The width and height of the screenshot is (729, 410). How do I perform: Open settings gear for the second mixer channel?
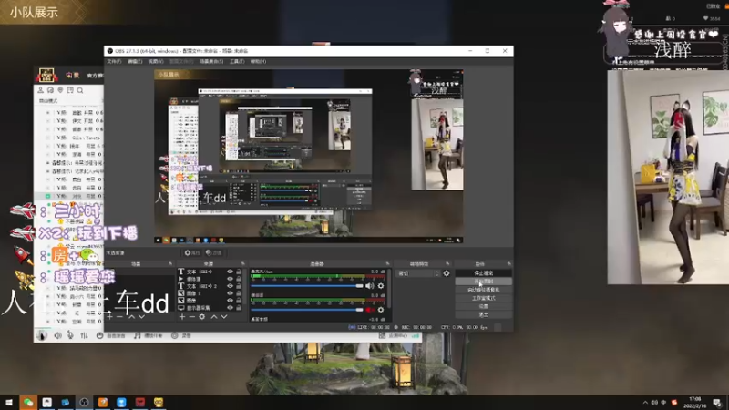[x=381, y=310]
